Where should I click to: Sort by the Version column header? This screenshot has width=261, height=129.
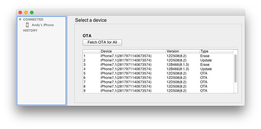coord(182,51)
